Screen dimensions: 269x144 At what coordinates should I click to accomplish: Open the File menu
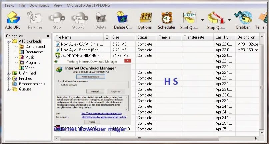(x=22, y=5)
